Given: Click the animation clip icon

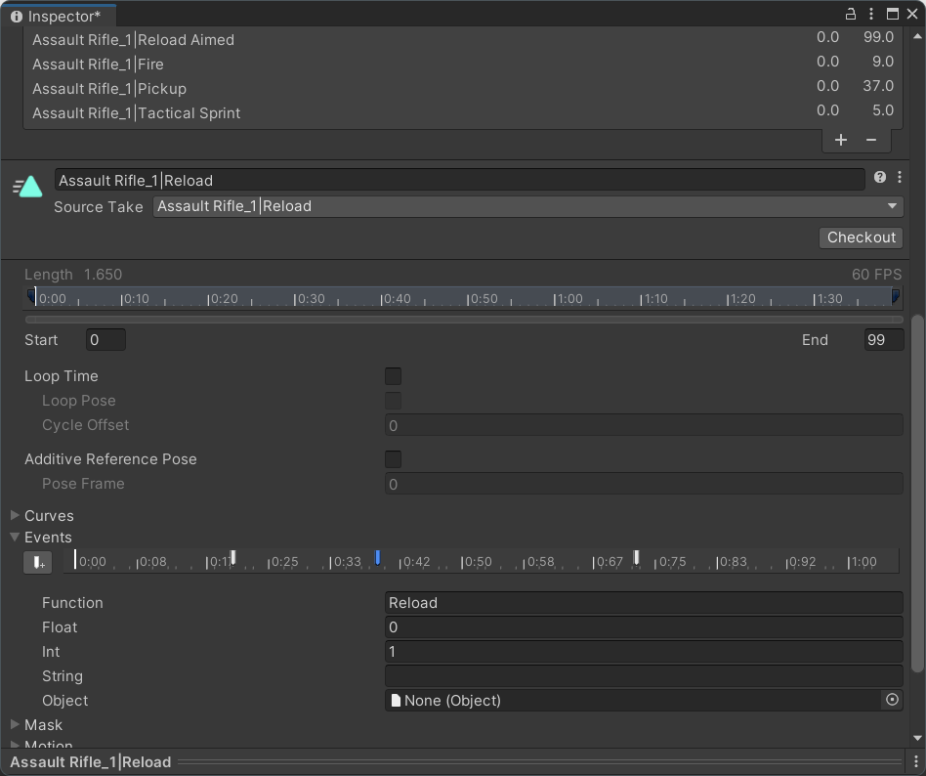Looking at the screenshot, I should click(x=28, y=187).
